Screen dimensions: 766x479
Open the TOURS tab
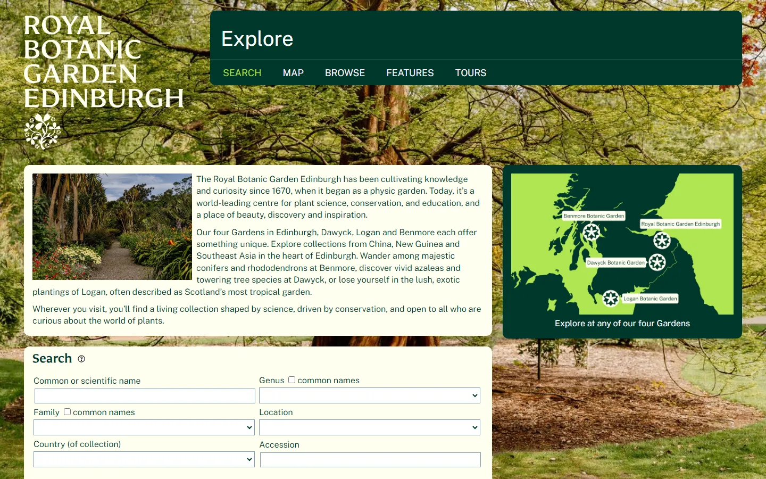[471, 73]
